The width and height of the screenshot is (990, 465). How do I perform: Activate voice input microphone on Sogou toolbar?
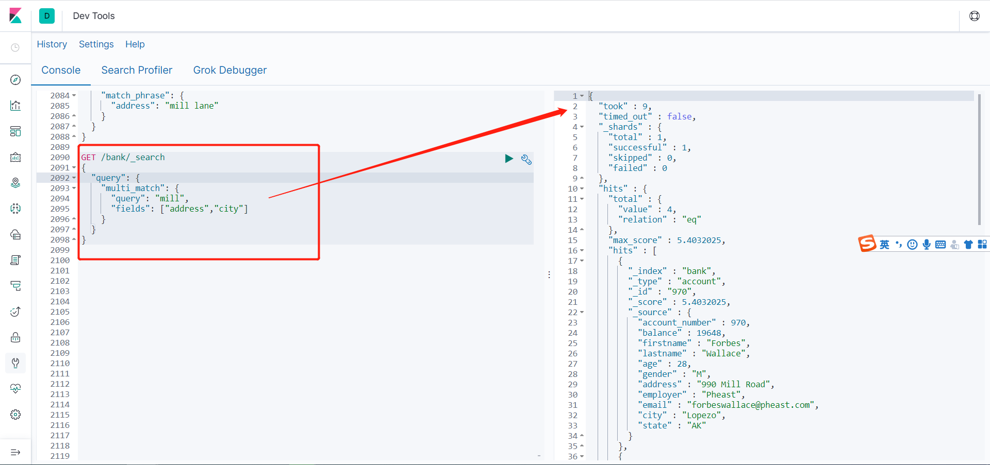coord(927,244)
